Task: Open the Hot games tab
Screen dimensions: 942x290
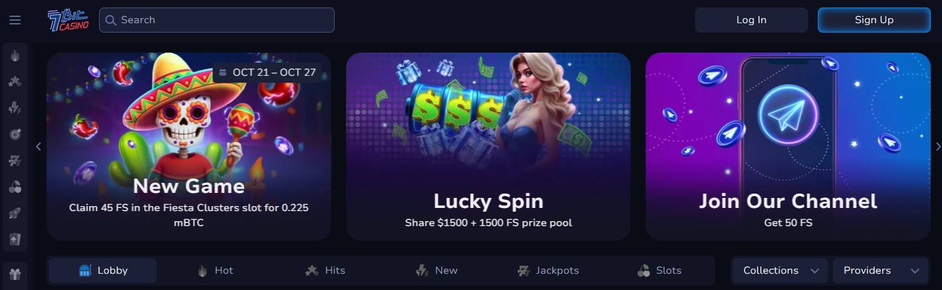Action: [215, 271]
